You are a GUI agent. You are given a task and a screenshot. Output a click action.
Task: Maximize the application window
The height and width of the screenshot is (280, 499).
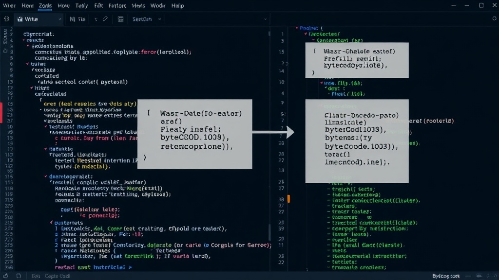tap(481, 5)
